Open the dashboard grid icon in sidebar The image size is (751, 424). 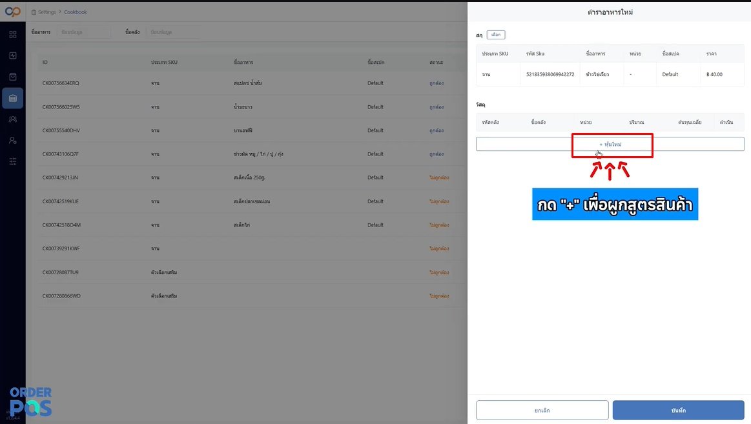click(x=13, y=34)
